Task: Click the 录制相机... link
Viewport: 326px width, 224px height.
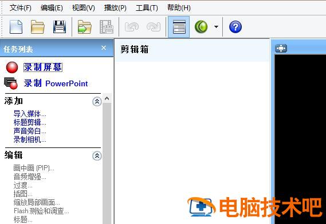Action: pos(30,139)
